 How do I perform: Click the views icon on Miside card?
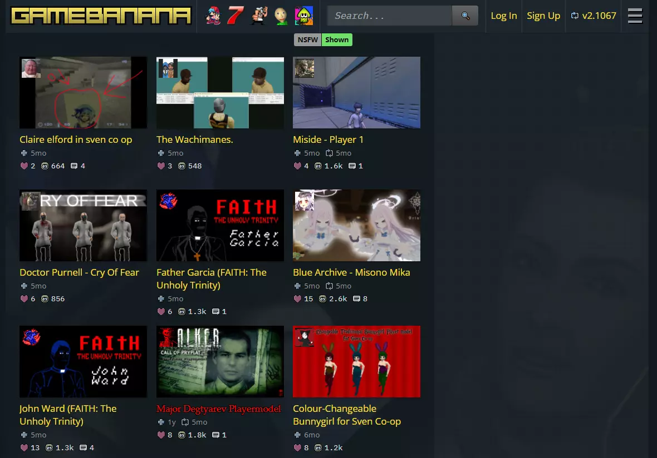[318, 166]
